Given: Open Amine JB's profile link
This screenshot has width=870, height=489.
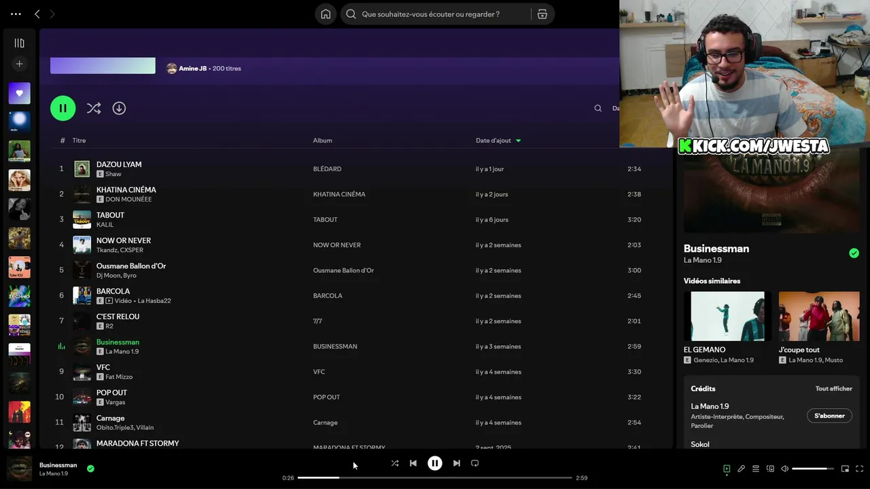Looking at the screenshot, I should click(192, 69).
